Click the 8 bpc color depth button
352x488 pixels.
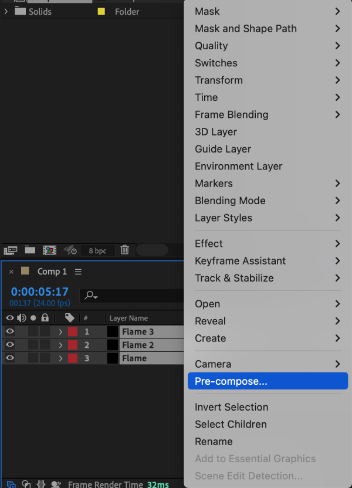[x=97, y=250]
